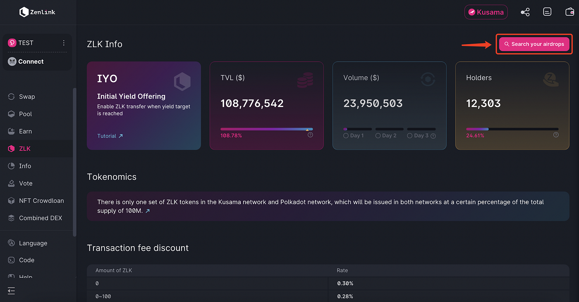Expand the Language menu in sidebar

tap(33, 243)
